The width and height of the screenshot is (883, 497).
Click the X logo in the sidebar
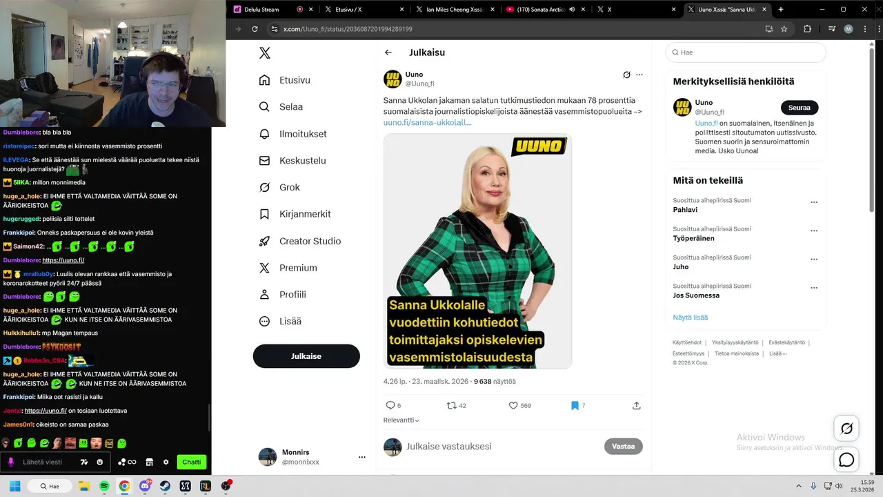click(x=264, y=53)
